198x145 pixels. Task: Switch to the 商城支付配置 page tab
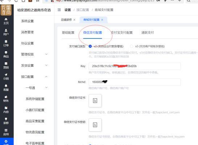point(91,20)
